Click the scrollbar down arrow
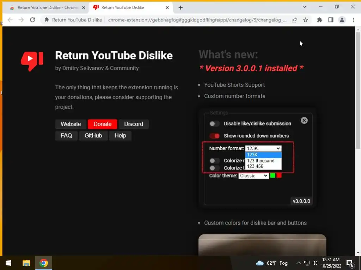Viewport: 361px width, 270px height. tap(358, 253)
